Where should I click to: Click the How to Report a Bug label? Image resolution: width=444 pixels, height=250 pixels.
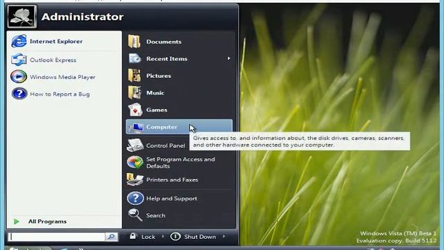60,94
